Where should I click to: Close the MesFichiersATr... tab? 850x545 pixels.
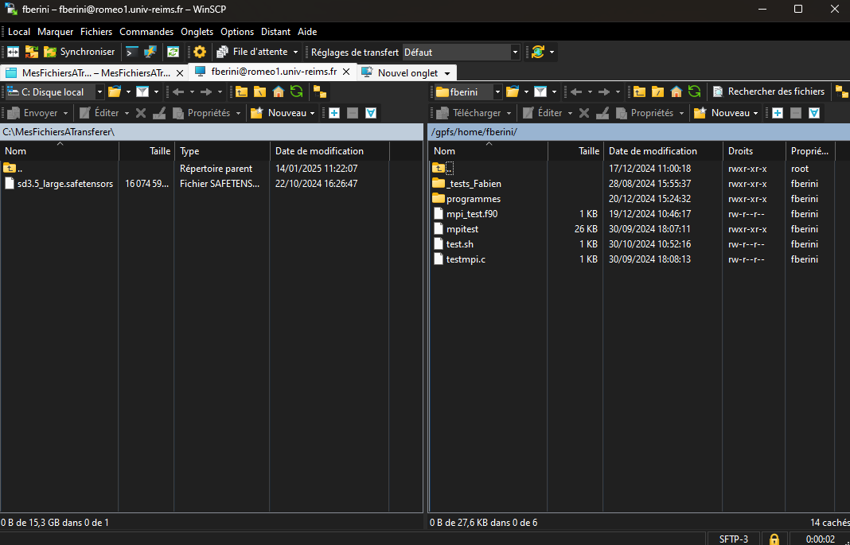click(180, 73)
